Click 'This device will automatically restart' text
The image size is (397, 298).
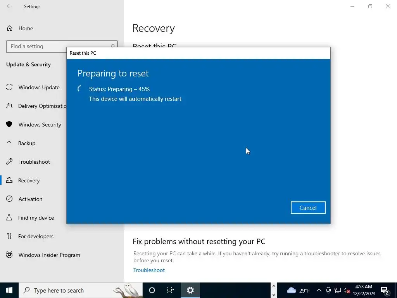tap(135, 99)
